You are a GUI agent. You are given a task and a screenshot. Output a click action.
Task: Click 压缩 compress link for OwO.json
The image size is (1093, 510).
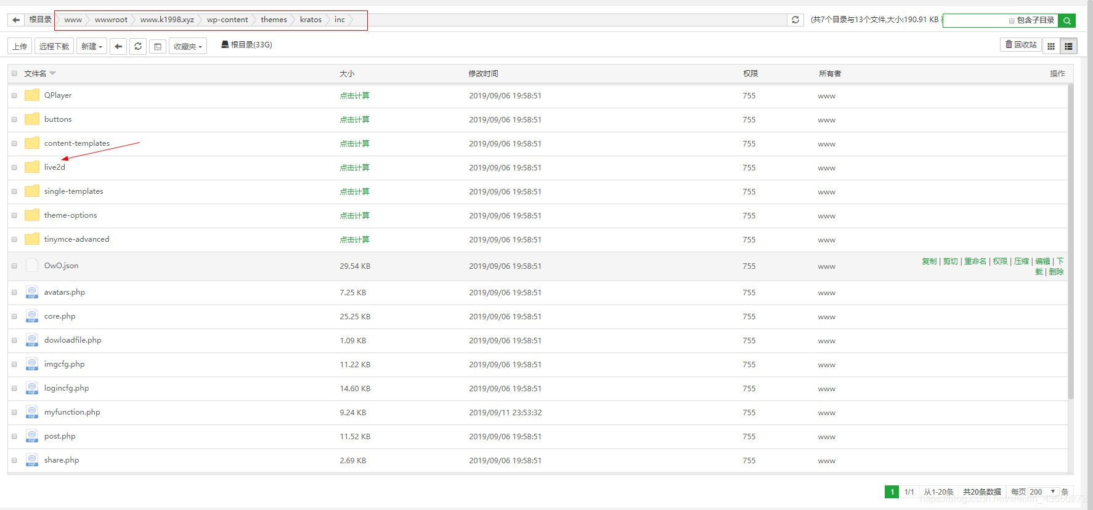(x=1022, y=261)
